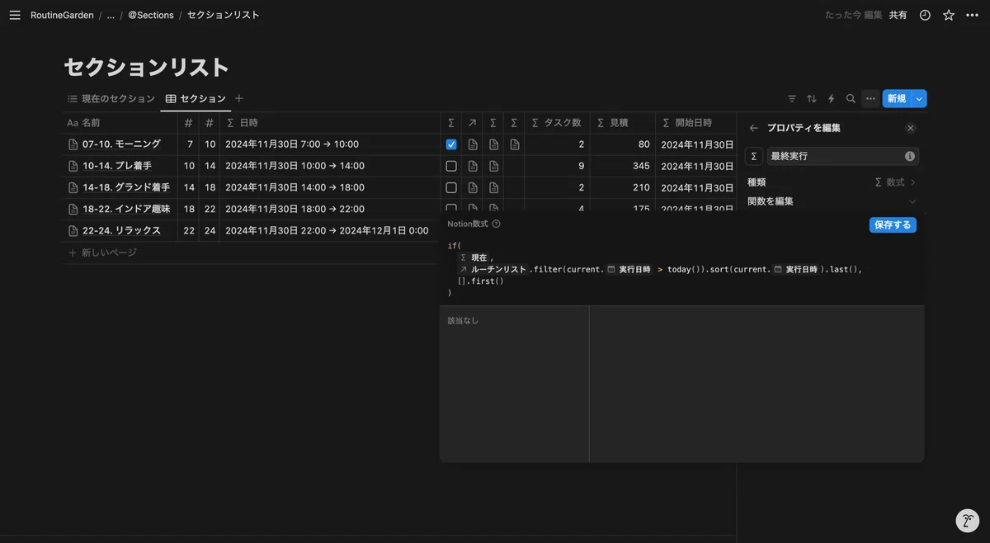Screen dimensions: 990x543
Task: Open the page icon of 22-24. リラックス
Action: [73, 230]
